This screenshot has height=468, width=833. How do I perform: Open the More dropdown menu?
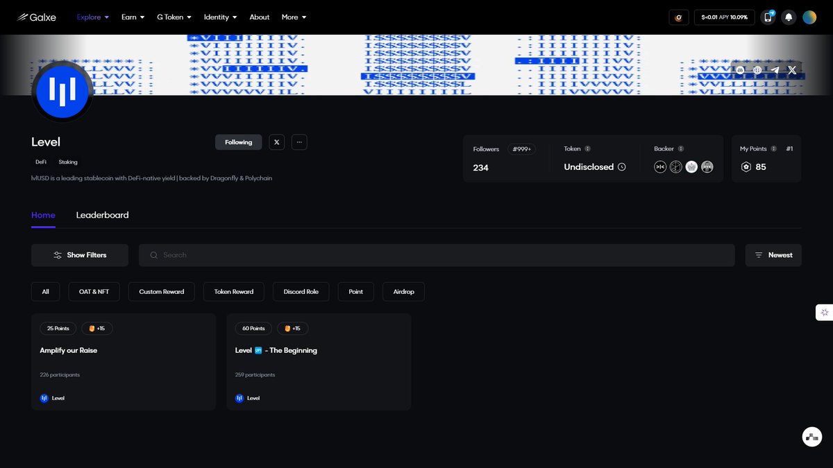point(294,17)
